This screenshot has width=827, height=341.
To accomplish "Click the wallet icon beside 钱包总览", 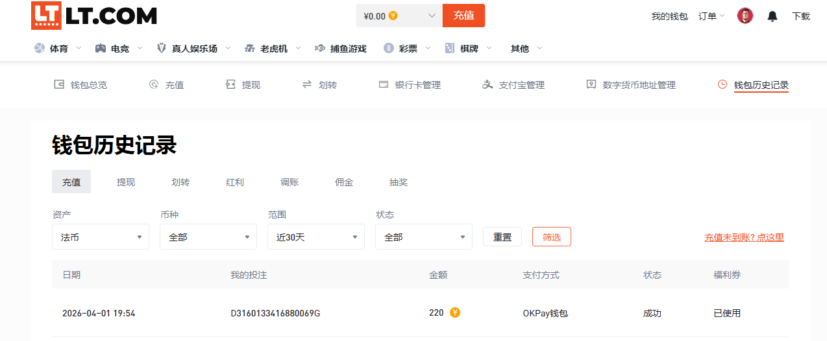I will [59, 84].
